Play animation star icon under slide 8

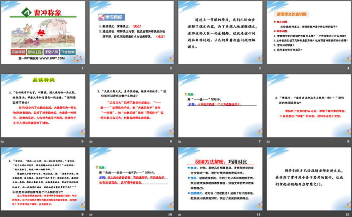click(x=268, y=141)
